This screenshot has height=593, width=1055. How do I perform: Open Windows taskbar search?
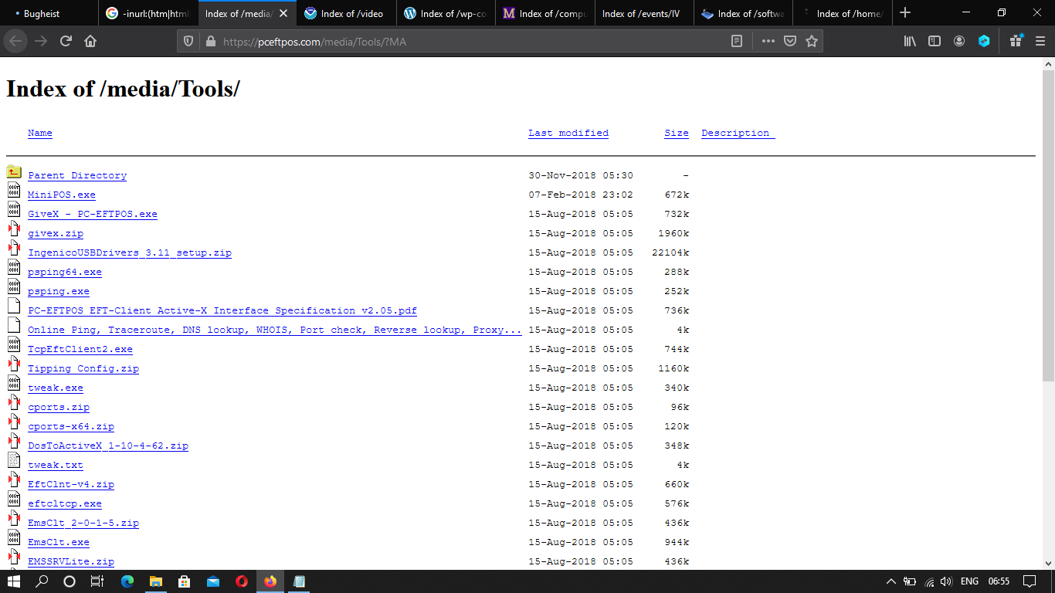click(x=42, y=581)
